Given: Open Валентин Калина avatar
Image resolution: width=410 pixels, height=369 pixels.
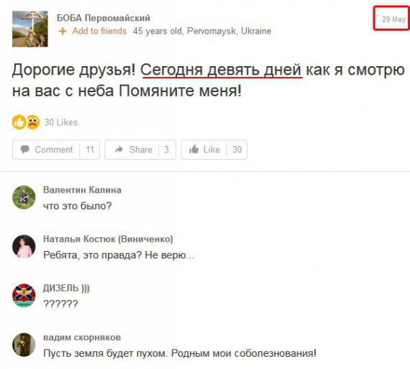Looking at the screenshot, I should [x=24, y=197].
